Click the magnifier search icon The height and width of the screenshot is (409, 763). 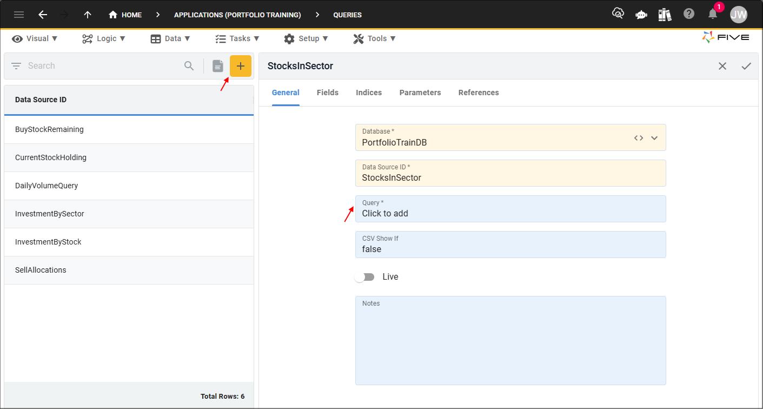click(189, 66)
